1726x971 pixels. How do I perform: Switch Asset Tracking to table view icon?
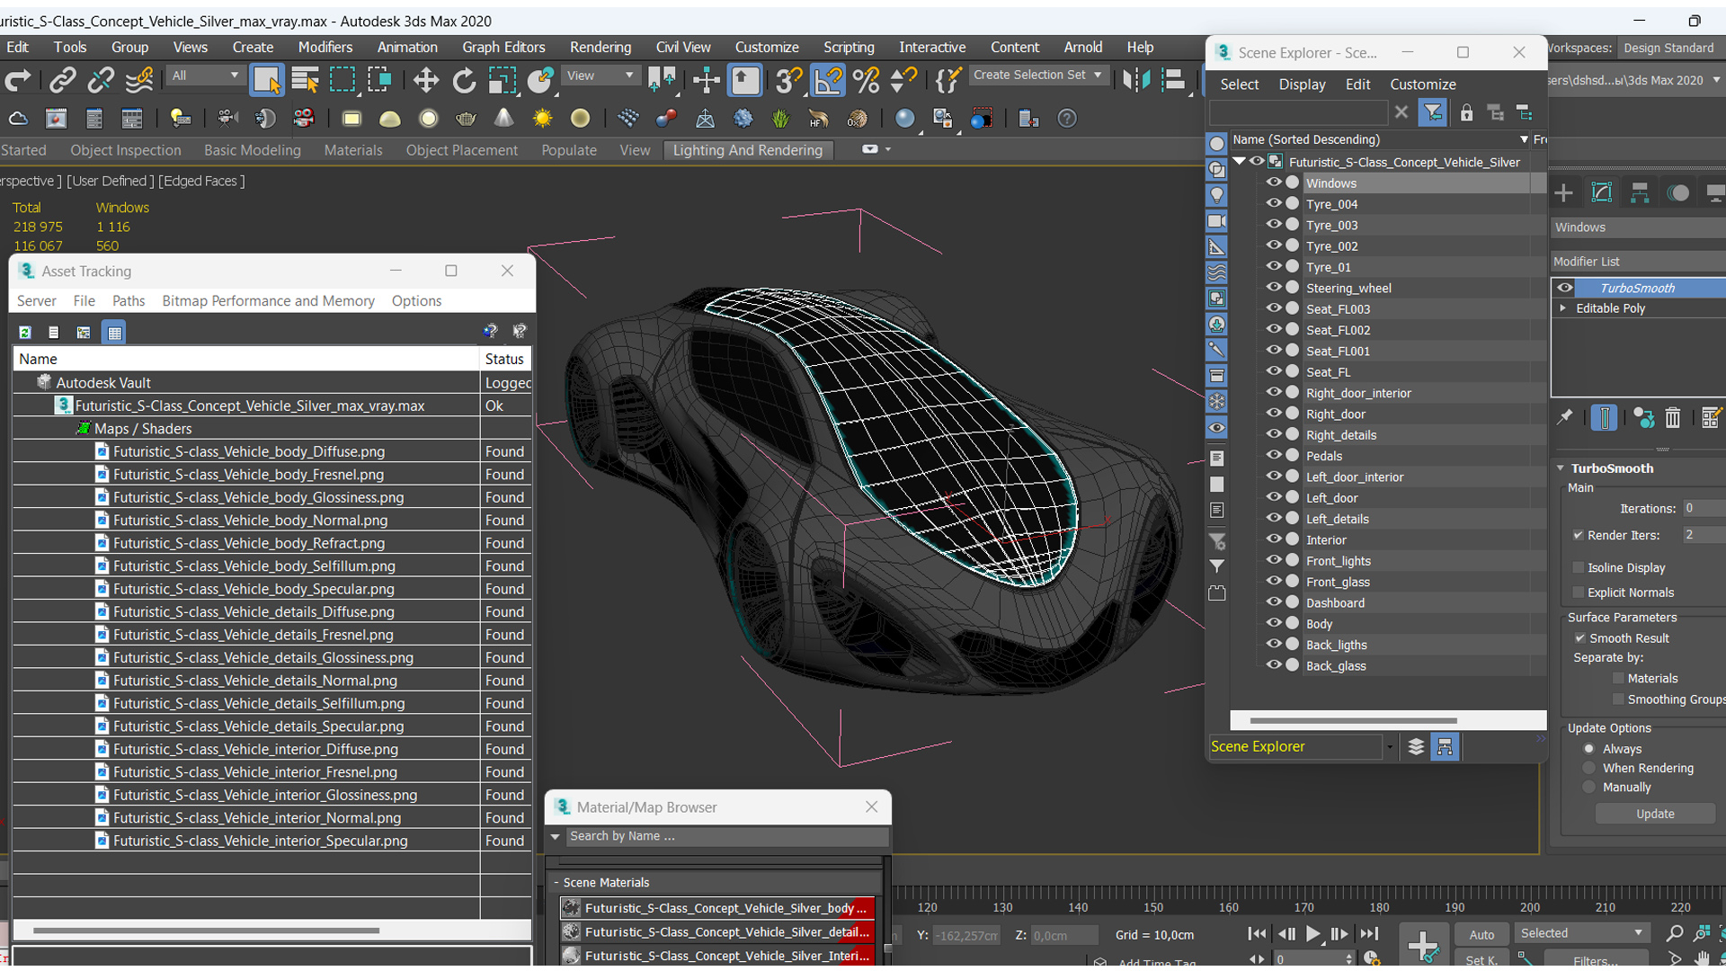113,333
